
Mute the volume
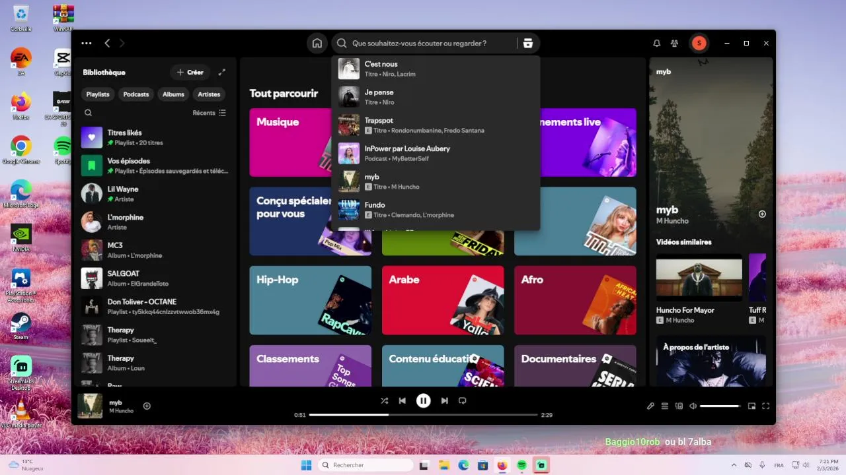click(693, 406)
